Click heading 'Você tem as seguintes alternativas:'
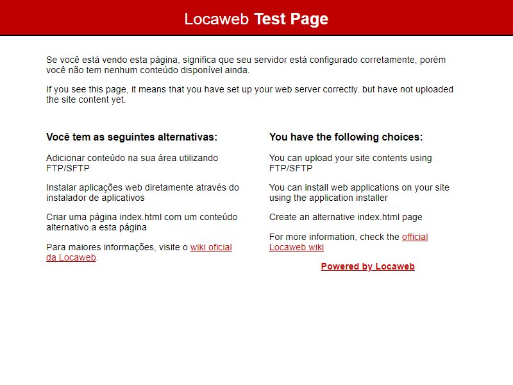 131,137
